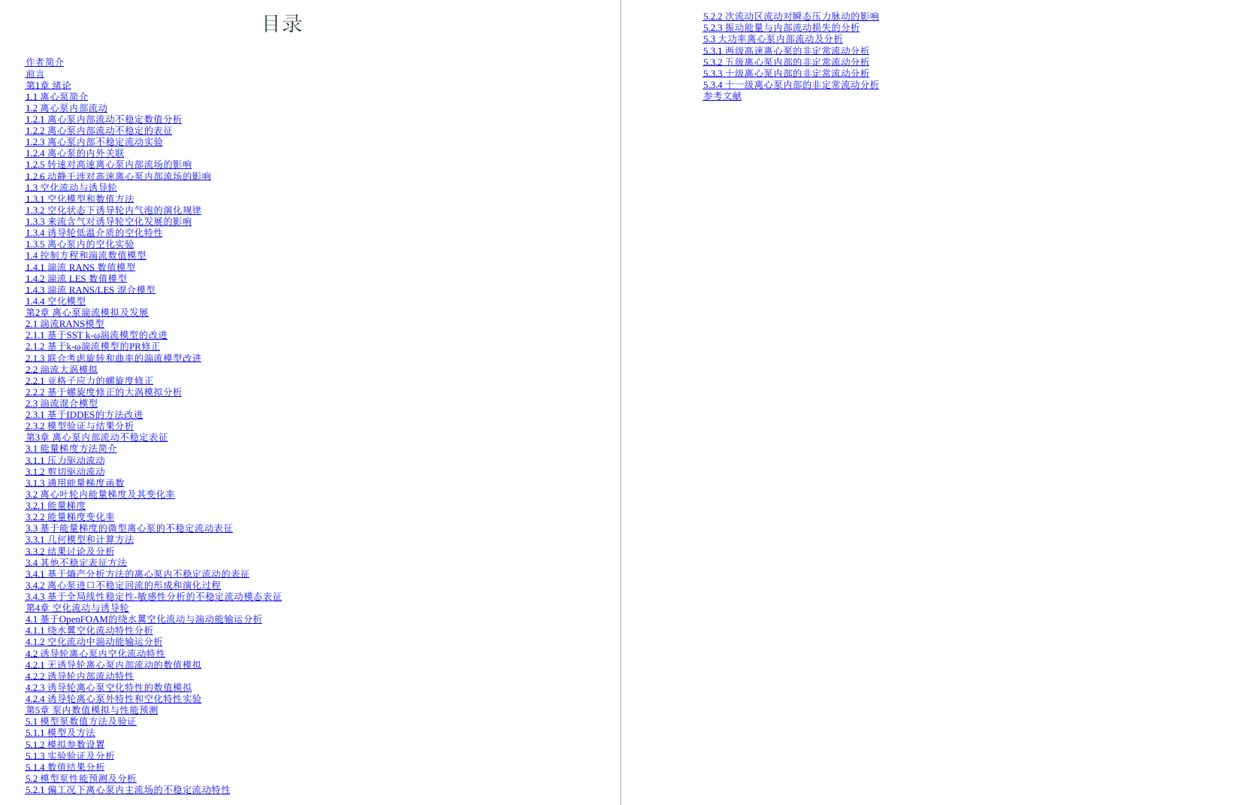
Task: Select 2.3.1 基于IDDES的方法改进
Action: click(x=83, y=415)
